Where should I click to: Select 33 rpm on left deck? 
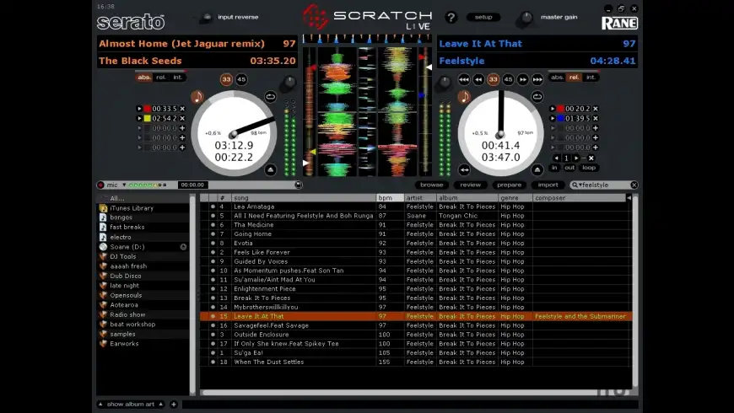point(227,79)
